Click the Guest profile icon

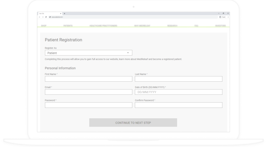coord(220,17)
